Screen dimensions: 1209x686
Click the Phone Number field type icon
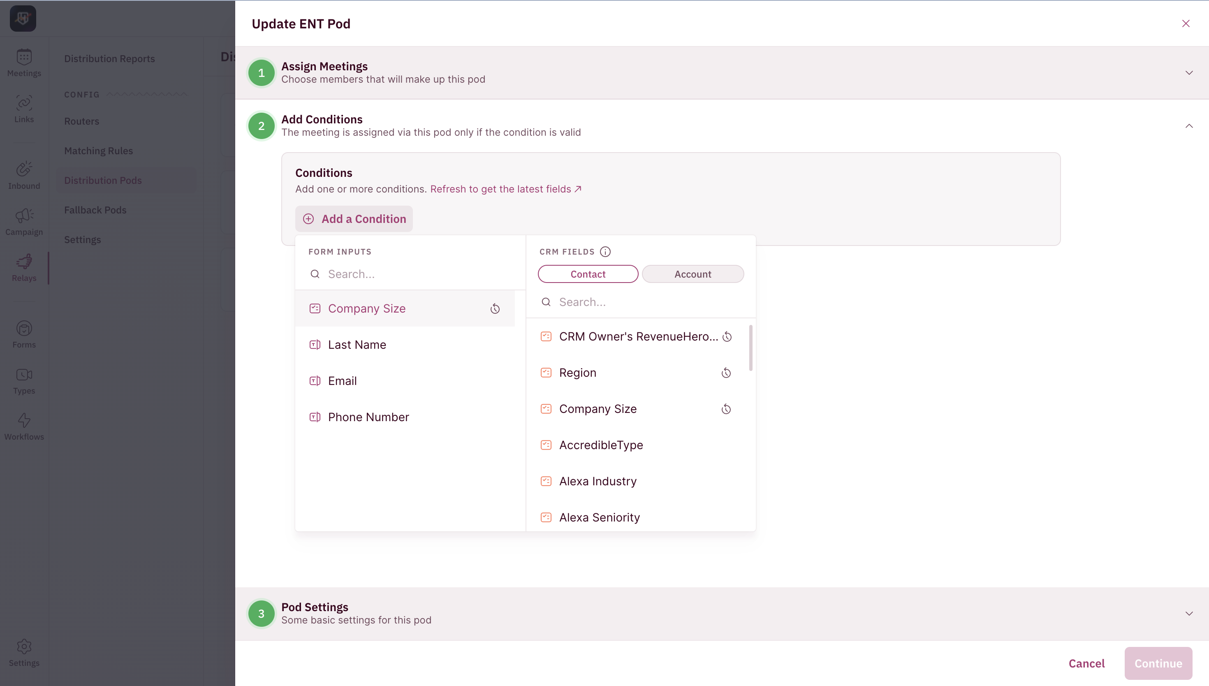(315, 417)
